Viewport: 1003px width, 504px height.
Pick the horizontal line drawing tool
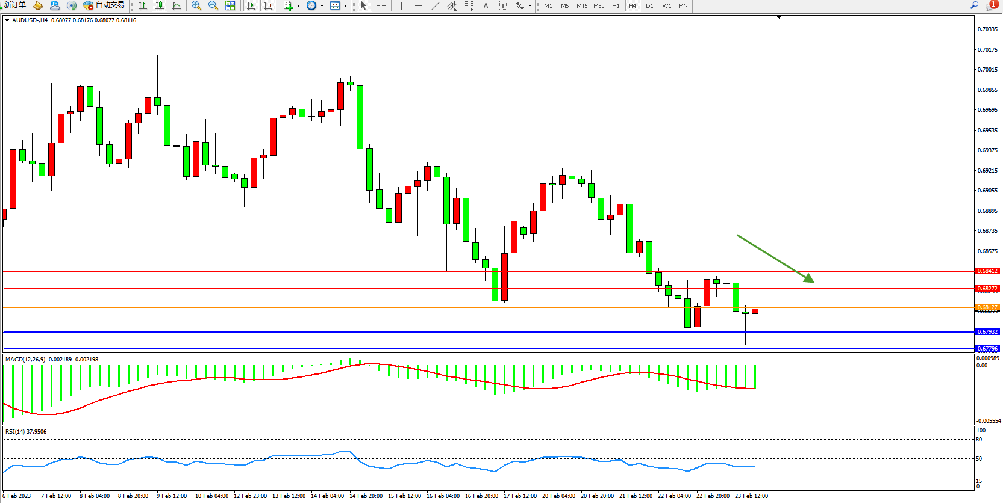tap(419, 6)
